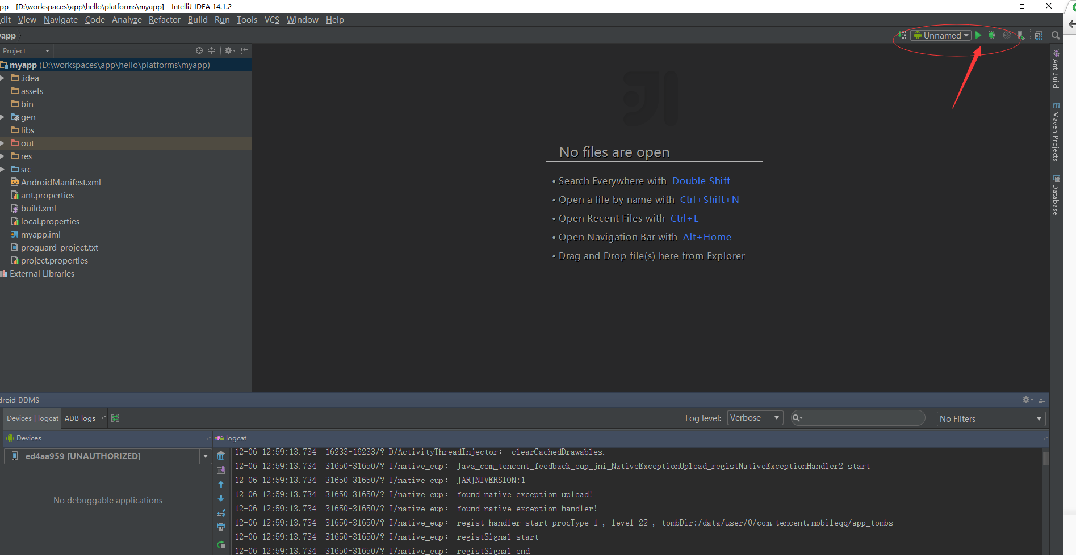Viewport: 1076px width, 555px height.
Task: Restart logcat with the green restart icon
Action: (x=221, y=545)
